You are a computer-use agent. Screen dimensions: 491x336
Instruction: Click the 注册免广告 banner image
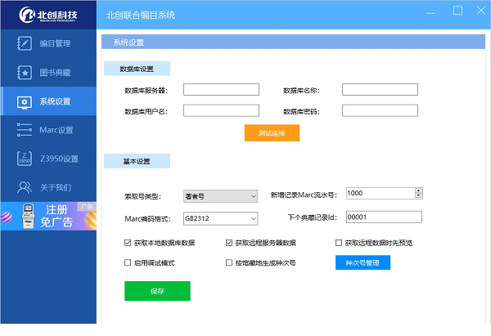tap(48, 216)
